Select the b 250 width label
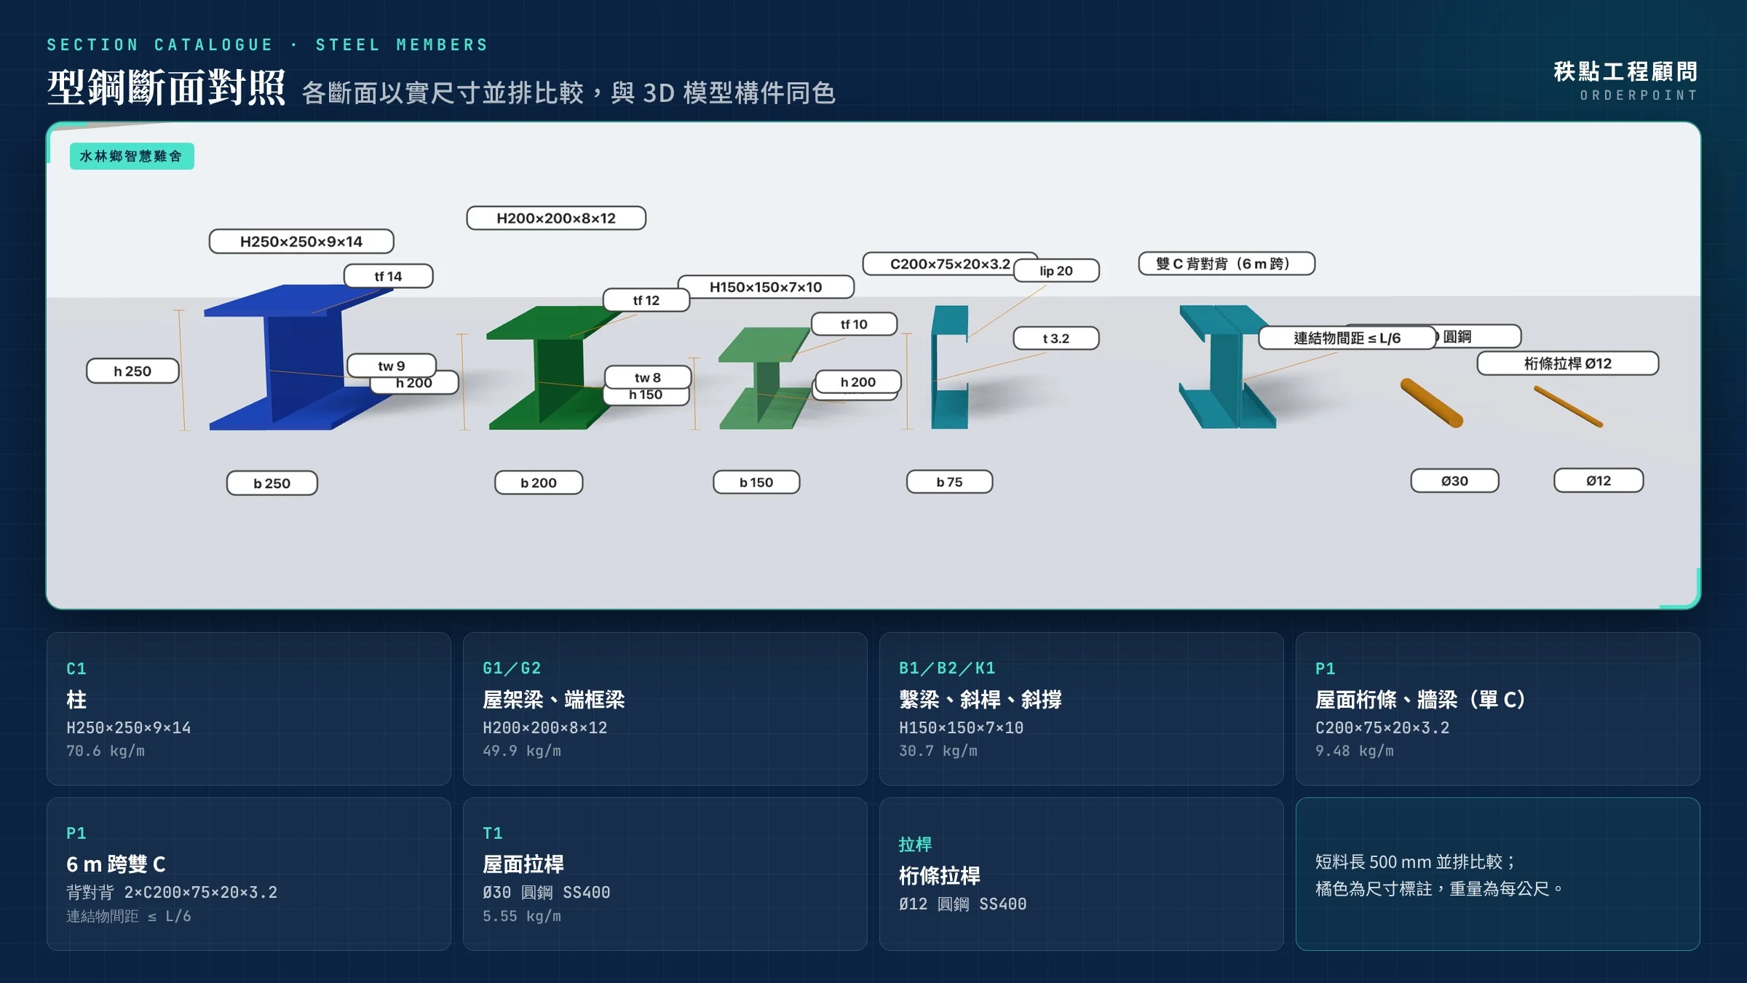This screenshot has width=1747, height=983. pos(272,483)
